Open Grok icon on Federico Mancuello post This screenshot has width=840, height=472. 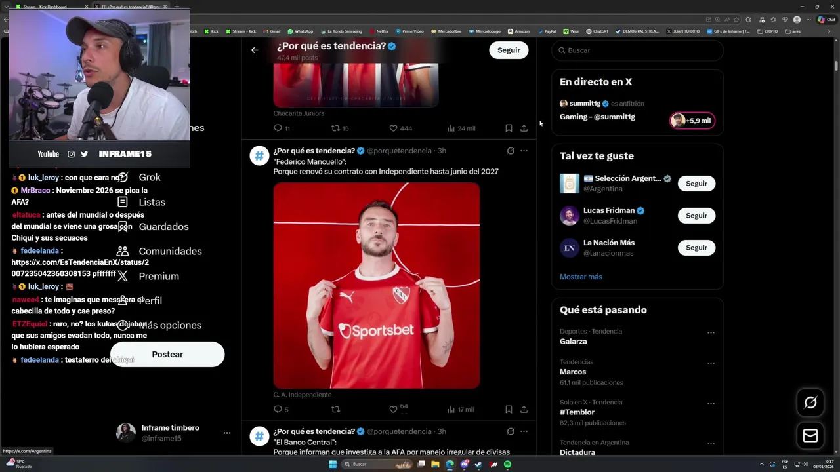511,151
